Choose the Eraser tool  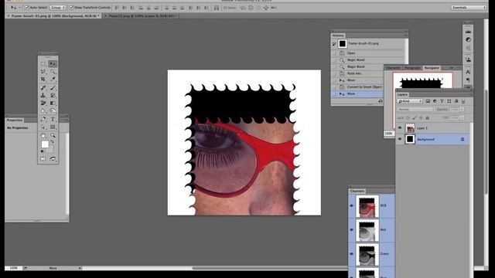pyautogui.click(x=43, y=103)
